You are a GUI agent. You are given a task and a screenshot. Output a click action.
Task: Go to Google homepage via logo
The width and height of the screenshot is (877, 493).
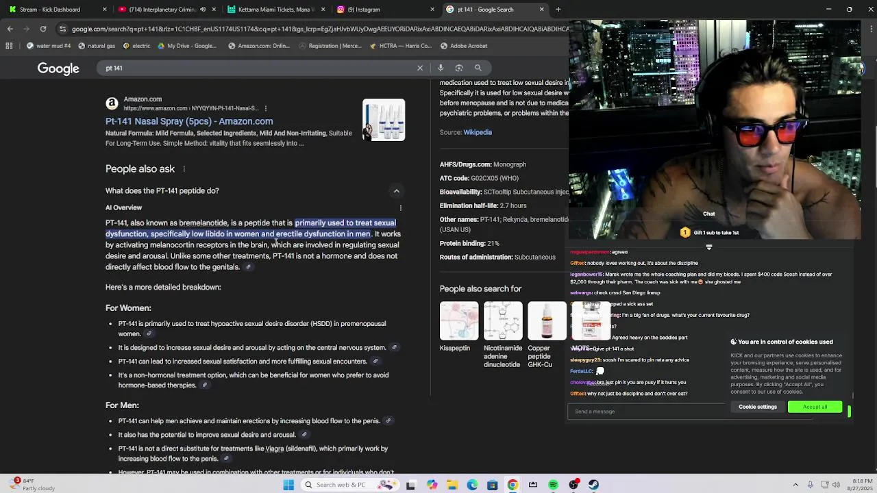coord(58,68)
